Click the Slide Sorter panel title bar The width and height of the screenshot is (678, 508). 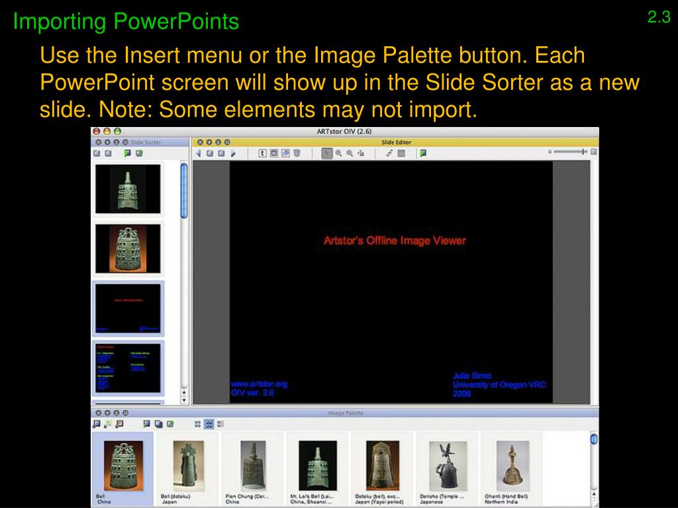pyautogui.click(x=140, y=142)
